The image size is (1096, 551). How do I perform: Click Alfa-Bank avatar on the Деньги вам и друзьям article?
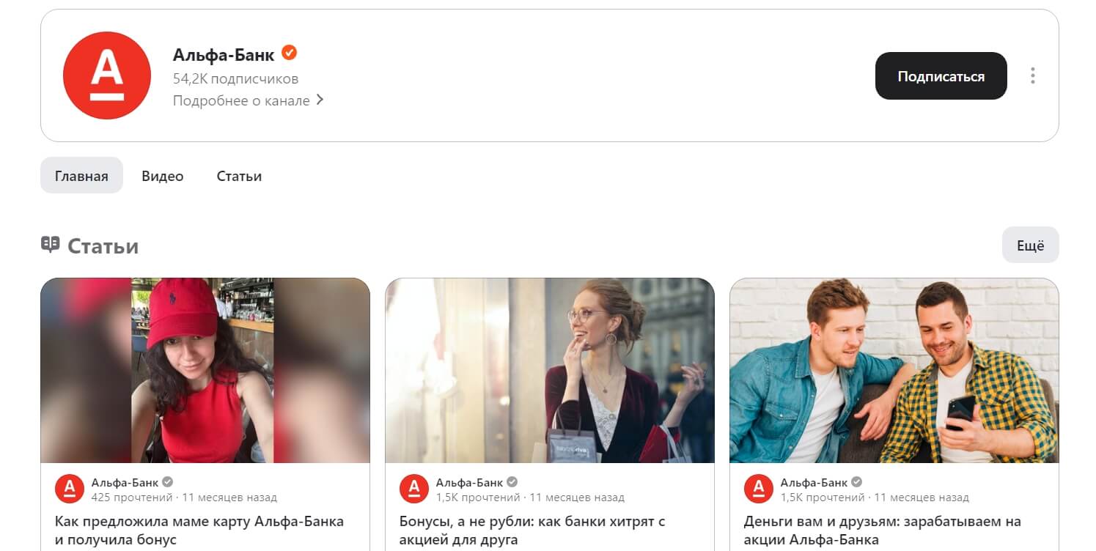click(x=759, y=489)
